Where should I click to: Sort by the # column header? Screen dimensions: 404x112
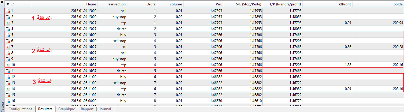18,5
